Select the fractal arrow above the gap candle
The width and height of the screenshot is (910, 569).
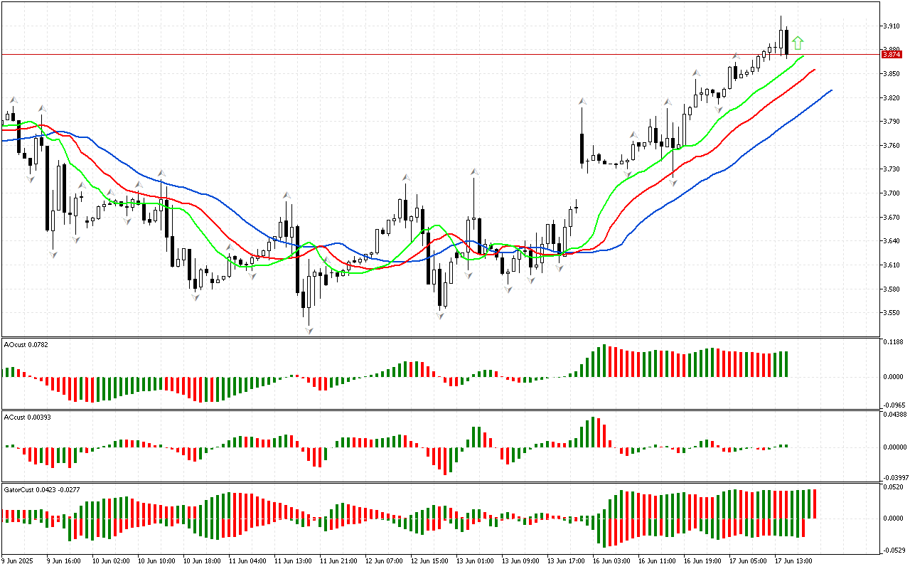click(582, 102)
